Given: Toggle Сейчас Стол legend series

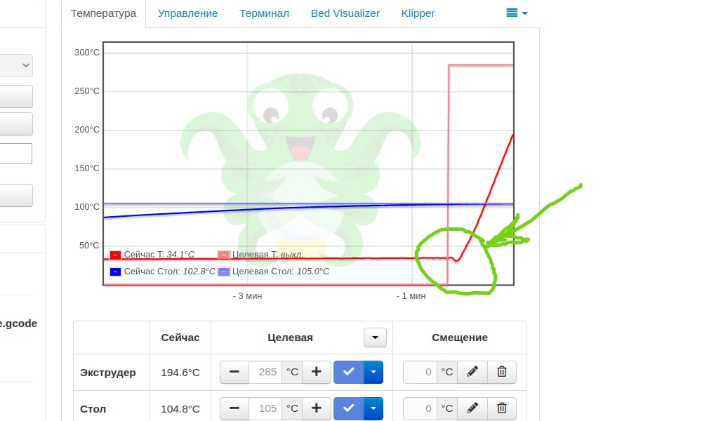Looking at the screenshot, I should coord(115,272).
